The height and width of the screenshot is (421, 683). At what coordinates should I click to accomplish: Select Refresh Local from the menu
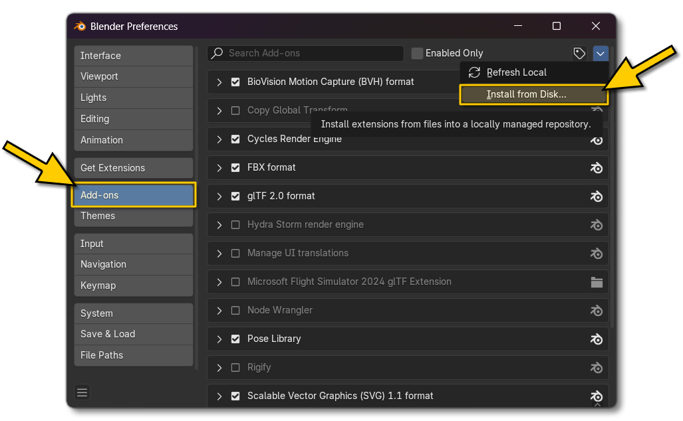[x=517, y=72]
